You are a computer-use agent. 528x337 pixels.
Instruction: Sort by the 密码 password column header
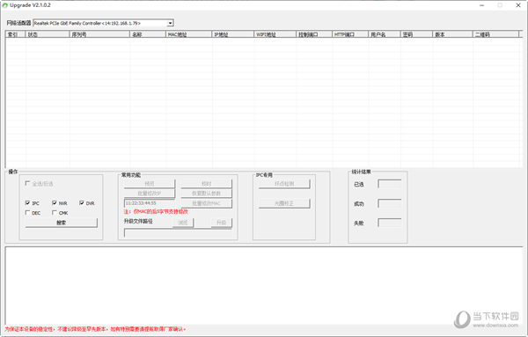[x=416, y=34]
